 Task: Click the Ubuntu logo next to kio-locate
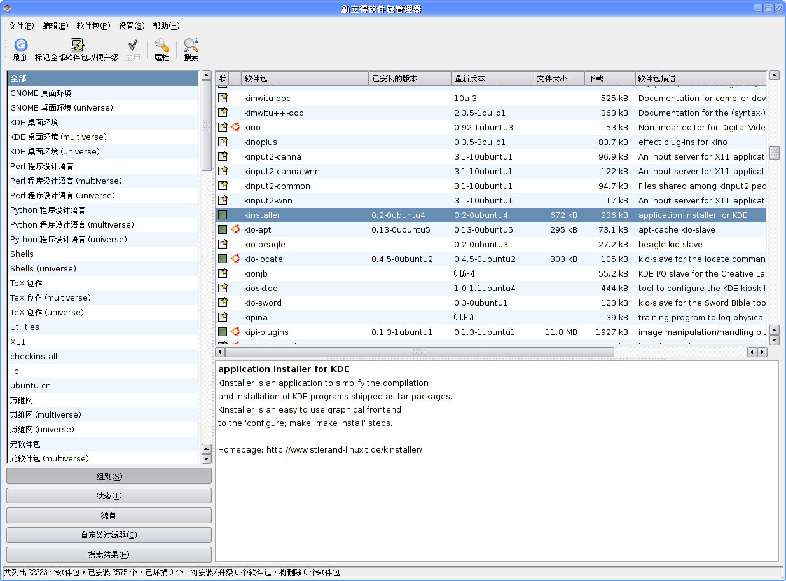[235, 259]
